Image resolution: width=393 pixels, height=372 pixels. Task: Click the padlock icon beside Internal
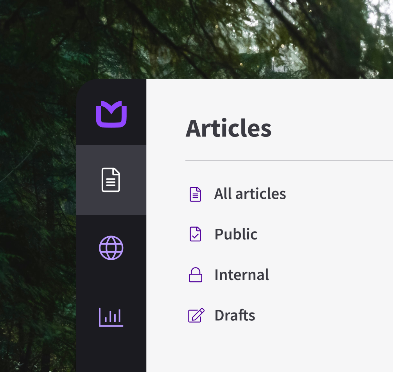coord(196,275)
